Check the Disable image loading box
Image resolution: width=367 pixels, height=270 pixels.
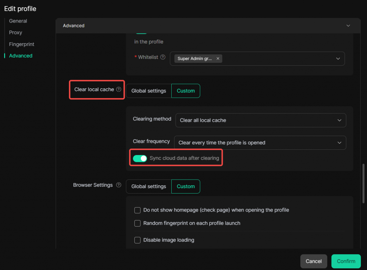(137, 240)
